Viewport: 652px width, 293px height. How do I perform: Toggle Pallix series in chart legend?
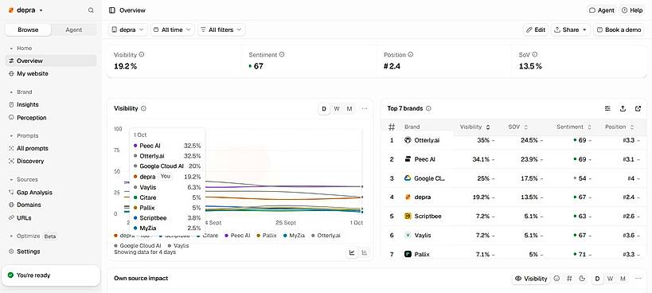tap(267, 236)
